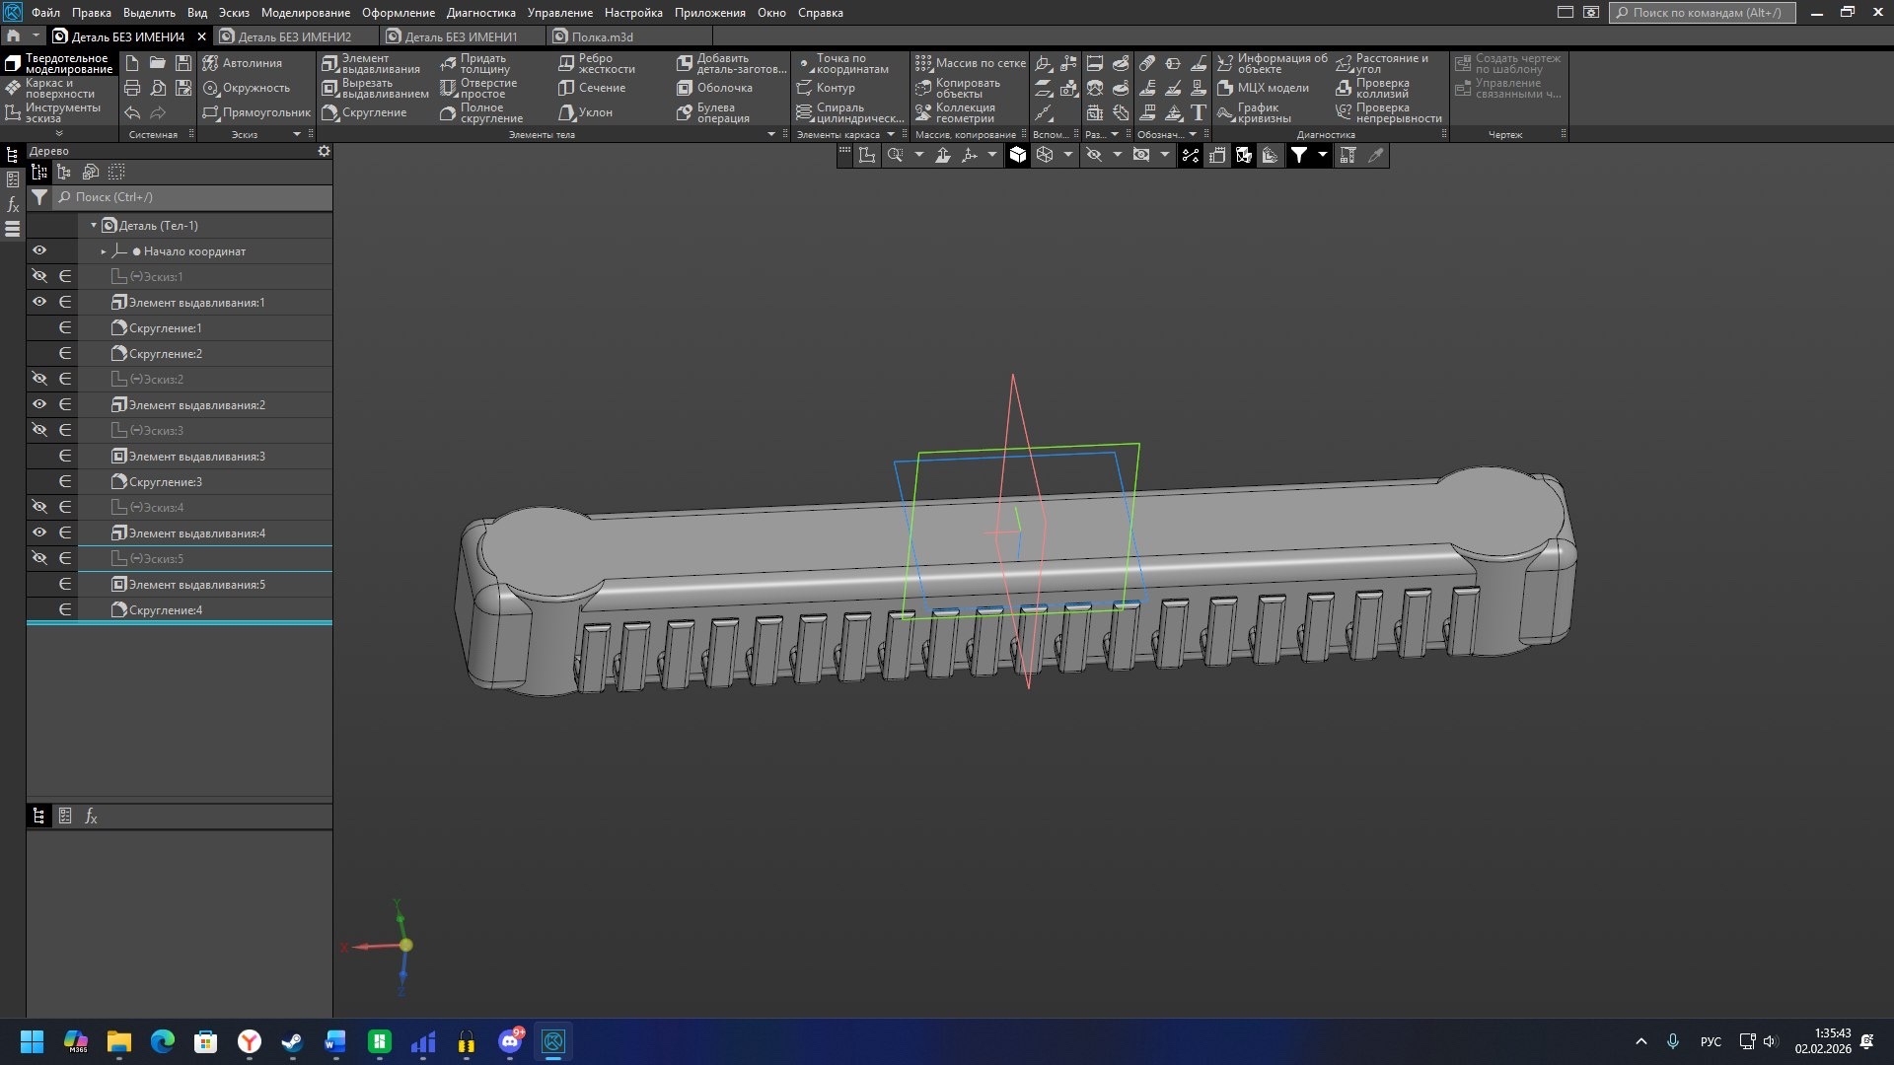Image resolution: width=1894 pixels, height=1065 pixels.
Task: Open the Моделирование menu
Action: [305, 13]
